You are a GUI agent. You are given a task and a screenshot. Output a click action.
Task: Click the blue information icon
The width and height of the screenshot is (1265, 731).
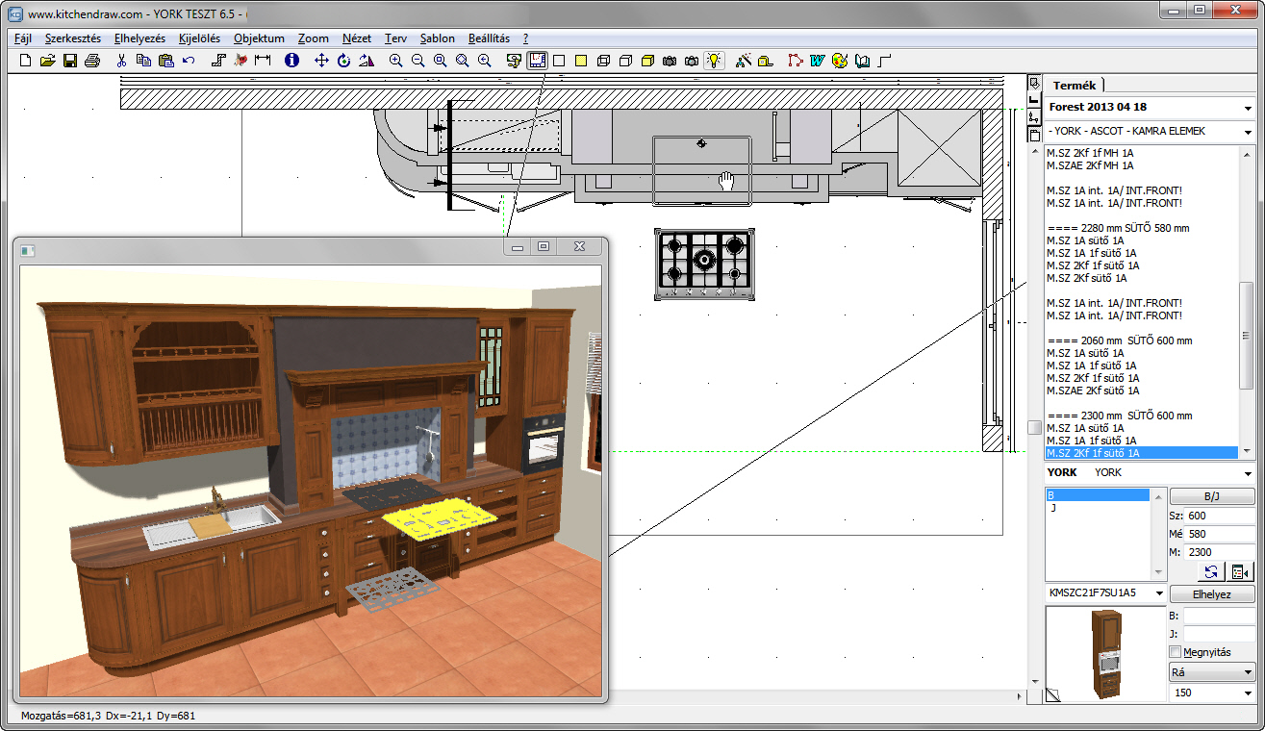tap(292, 61)
